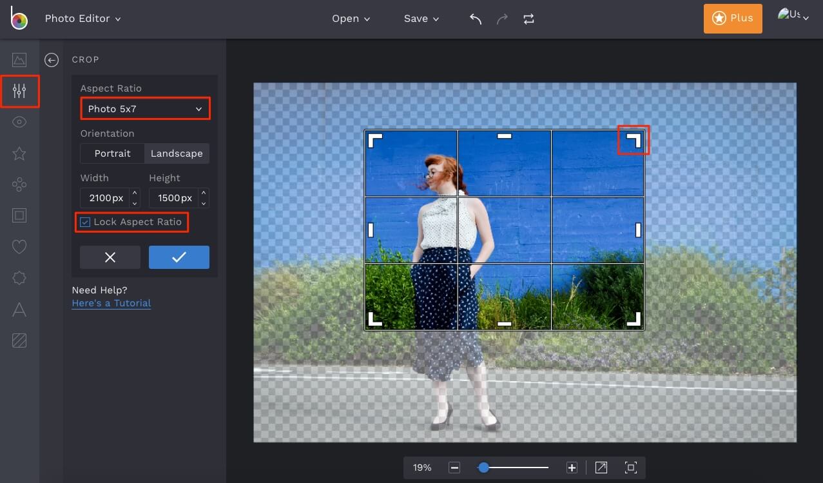823x483 pixels.
Task: Click the redo arrow icon
Action: [x=502, y=19]
